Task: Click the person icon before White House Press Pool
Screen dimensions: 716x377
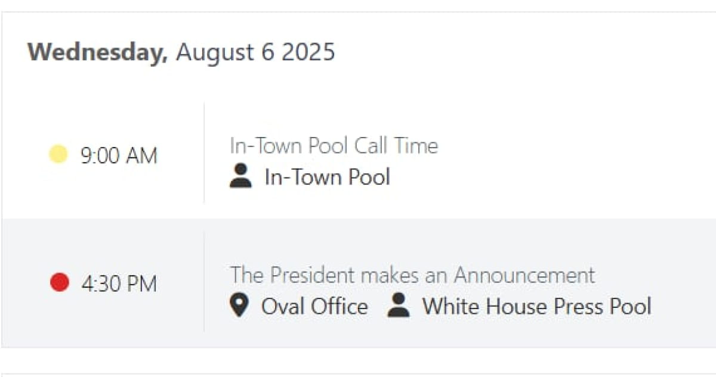Action: pos(398,306)
